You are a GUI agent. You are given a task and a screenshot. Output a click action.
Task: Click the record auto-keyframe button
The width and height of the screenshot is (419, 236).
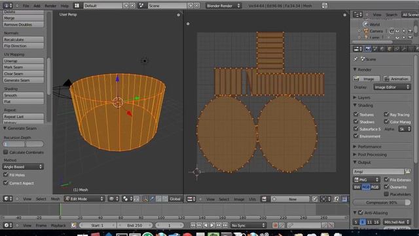coord(275,226)
